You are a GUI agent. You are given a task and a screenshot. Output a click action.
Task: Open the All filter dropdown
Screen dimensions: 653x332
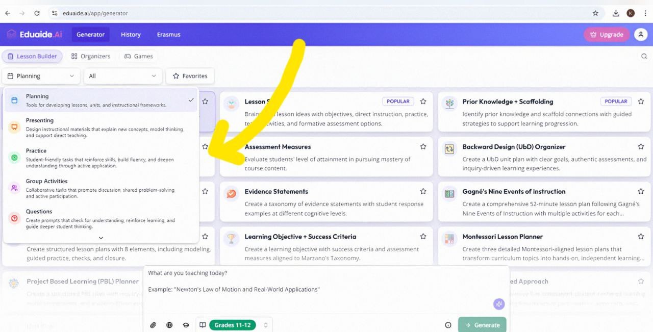(x=122, y=76)
